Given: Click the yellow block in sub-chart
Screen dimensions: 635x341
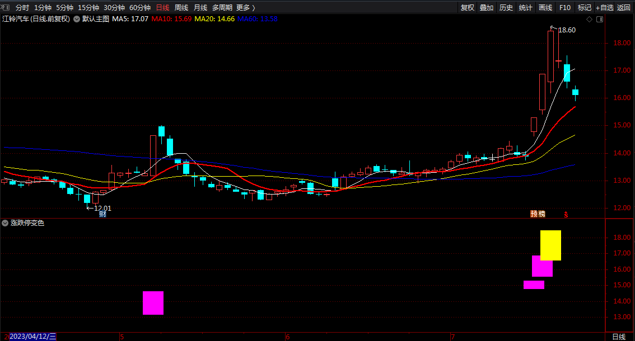Looking at the screenshot, I should [550, 245].
